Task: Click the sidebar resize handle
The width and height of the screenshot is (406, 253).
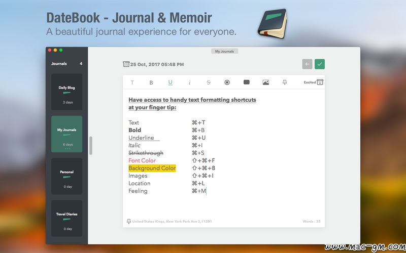Action: click(x=91, y=146)
